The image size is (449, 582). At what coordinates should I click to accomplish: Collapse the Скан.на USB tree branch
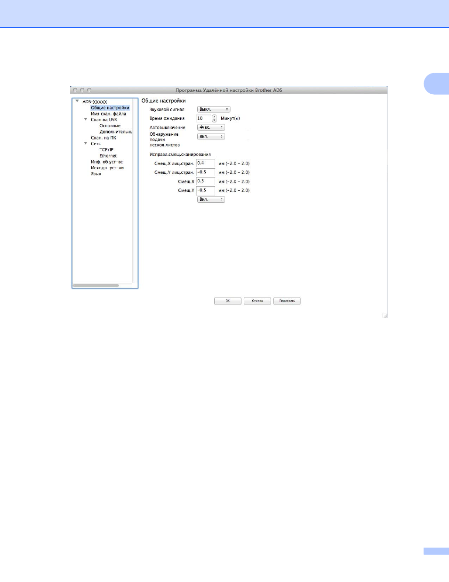tap(86, 119)
